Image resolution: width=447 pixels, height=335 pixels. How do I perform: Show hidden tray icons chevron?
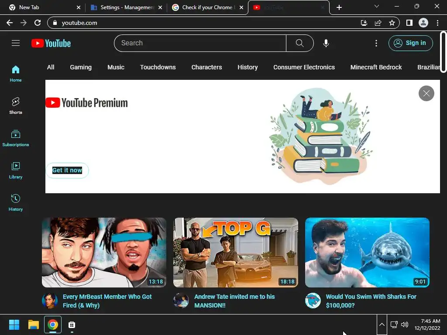click(x=382, y=325)
